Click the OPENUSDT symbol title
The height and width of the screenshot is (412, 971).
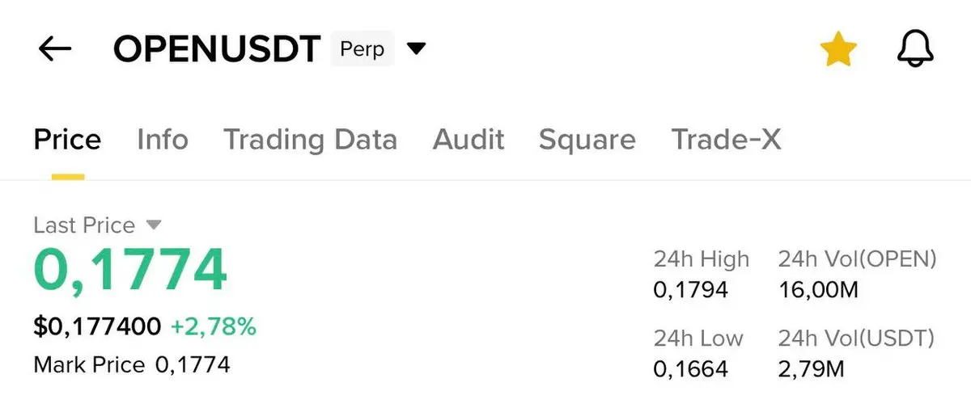[x=217, y=49]
